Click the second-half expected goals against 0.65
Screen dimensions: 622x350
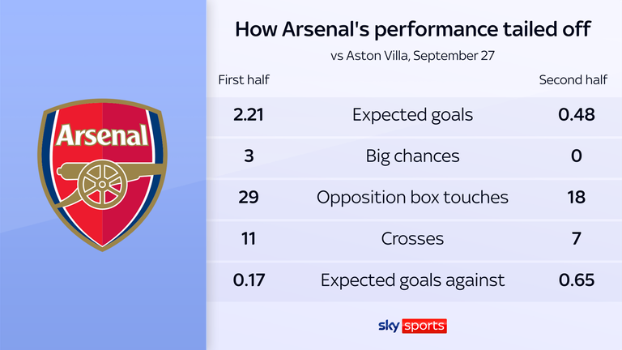tap(577, 280)
